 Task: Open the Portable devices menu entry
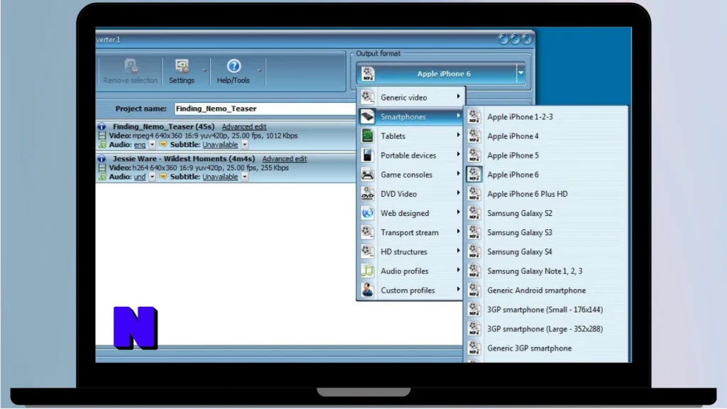pyautogui.click(x=410, y=155)
